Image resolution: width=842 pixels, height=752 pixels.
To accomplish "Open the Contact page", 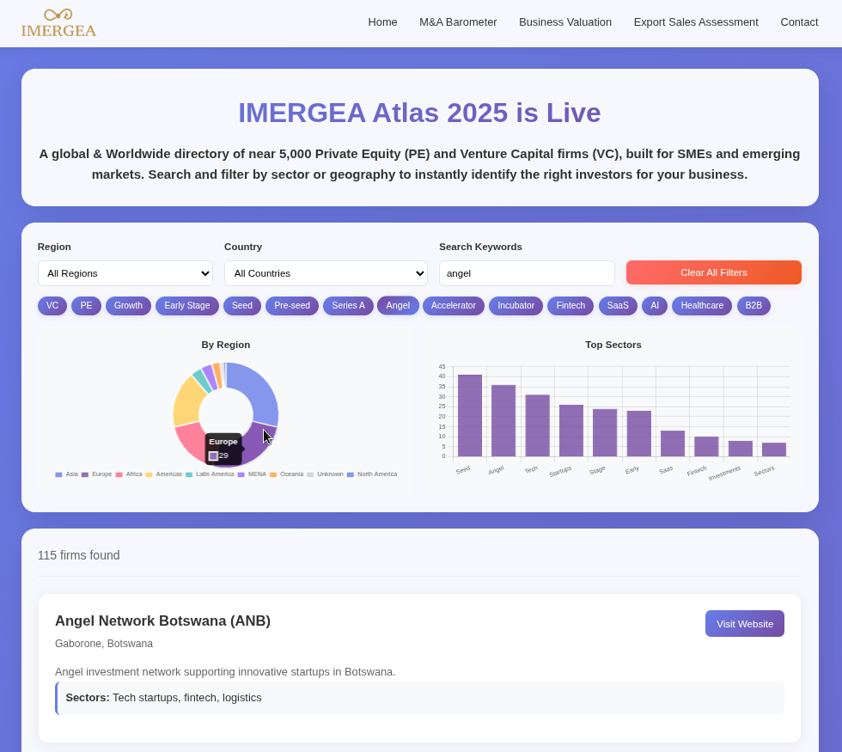I will pos(799,22).
